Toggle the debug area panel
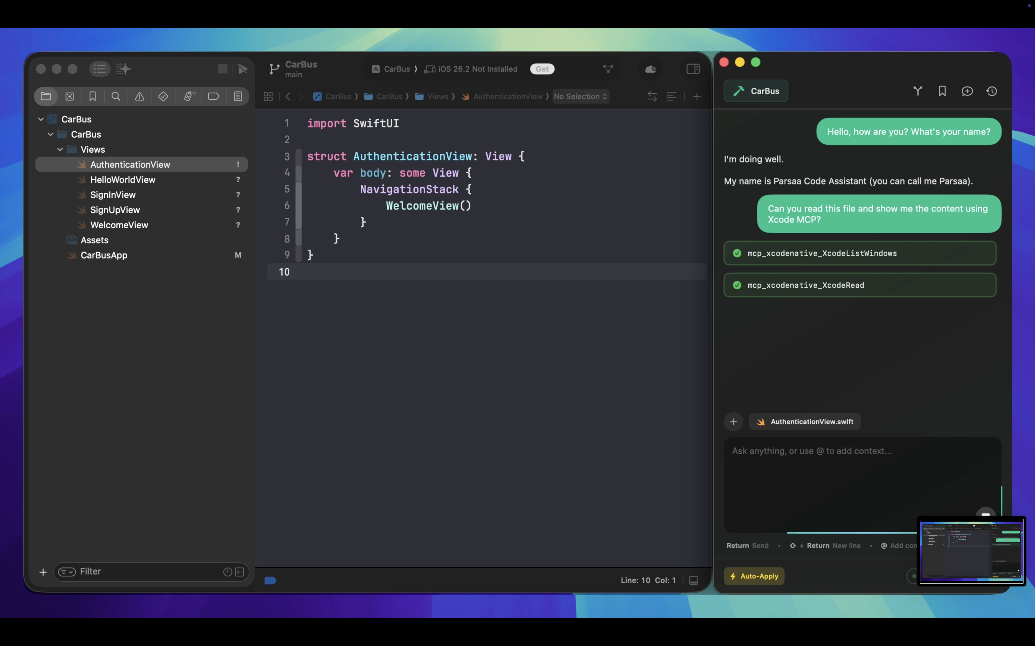Viewport: 1035px width, 646px height. 694,580
